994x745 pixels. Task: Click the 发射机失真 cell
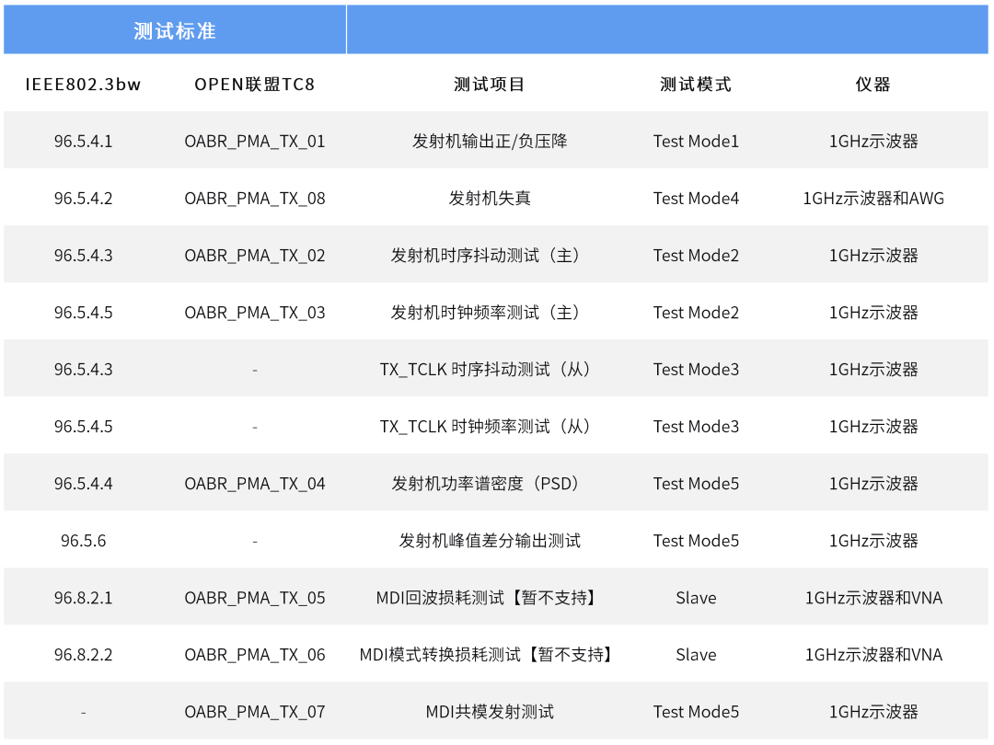[x=490, y=199]
